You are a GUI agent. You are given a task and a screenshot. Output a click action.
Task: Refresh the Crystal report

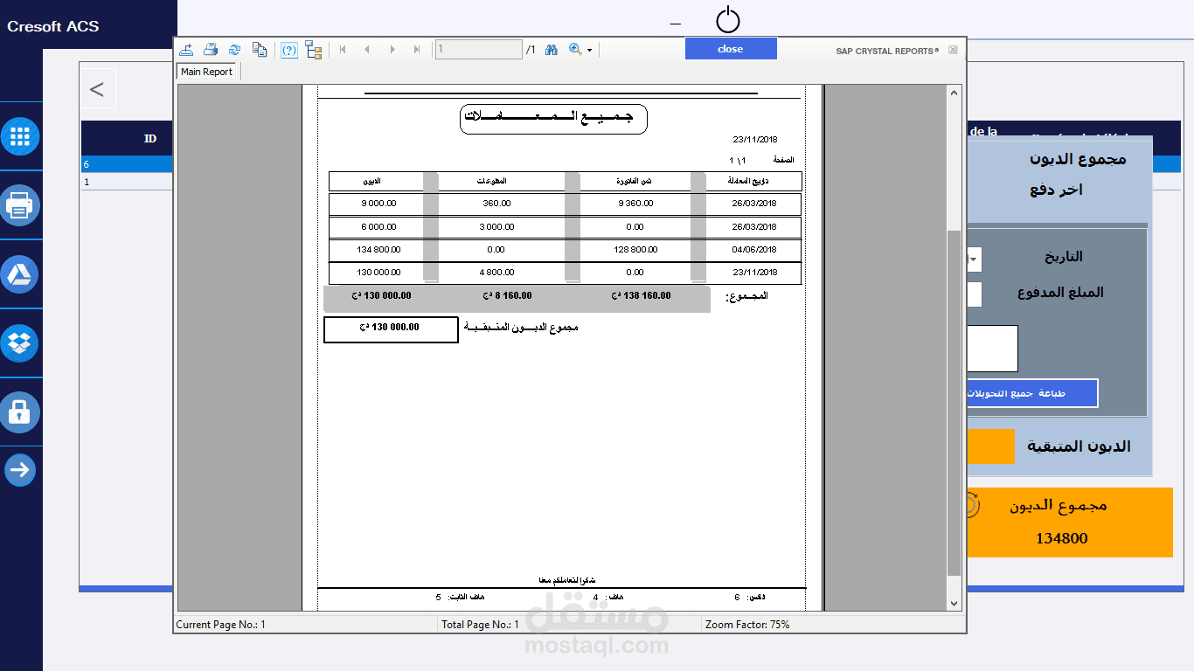pos(234,50)
